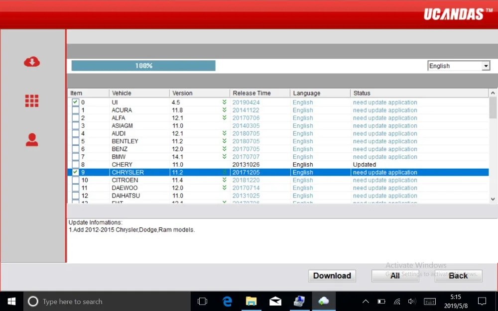Open the cloud download section in sidebar

click(32, 62)
